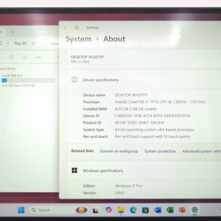Click the System breadcrumb in Settings
The height and width of the screenshot is (221, 221).
coord(79,39)
